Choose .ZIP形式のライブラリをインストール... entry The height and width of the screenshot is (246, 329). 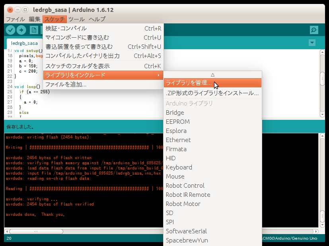212,93
